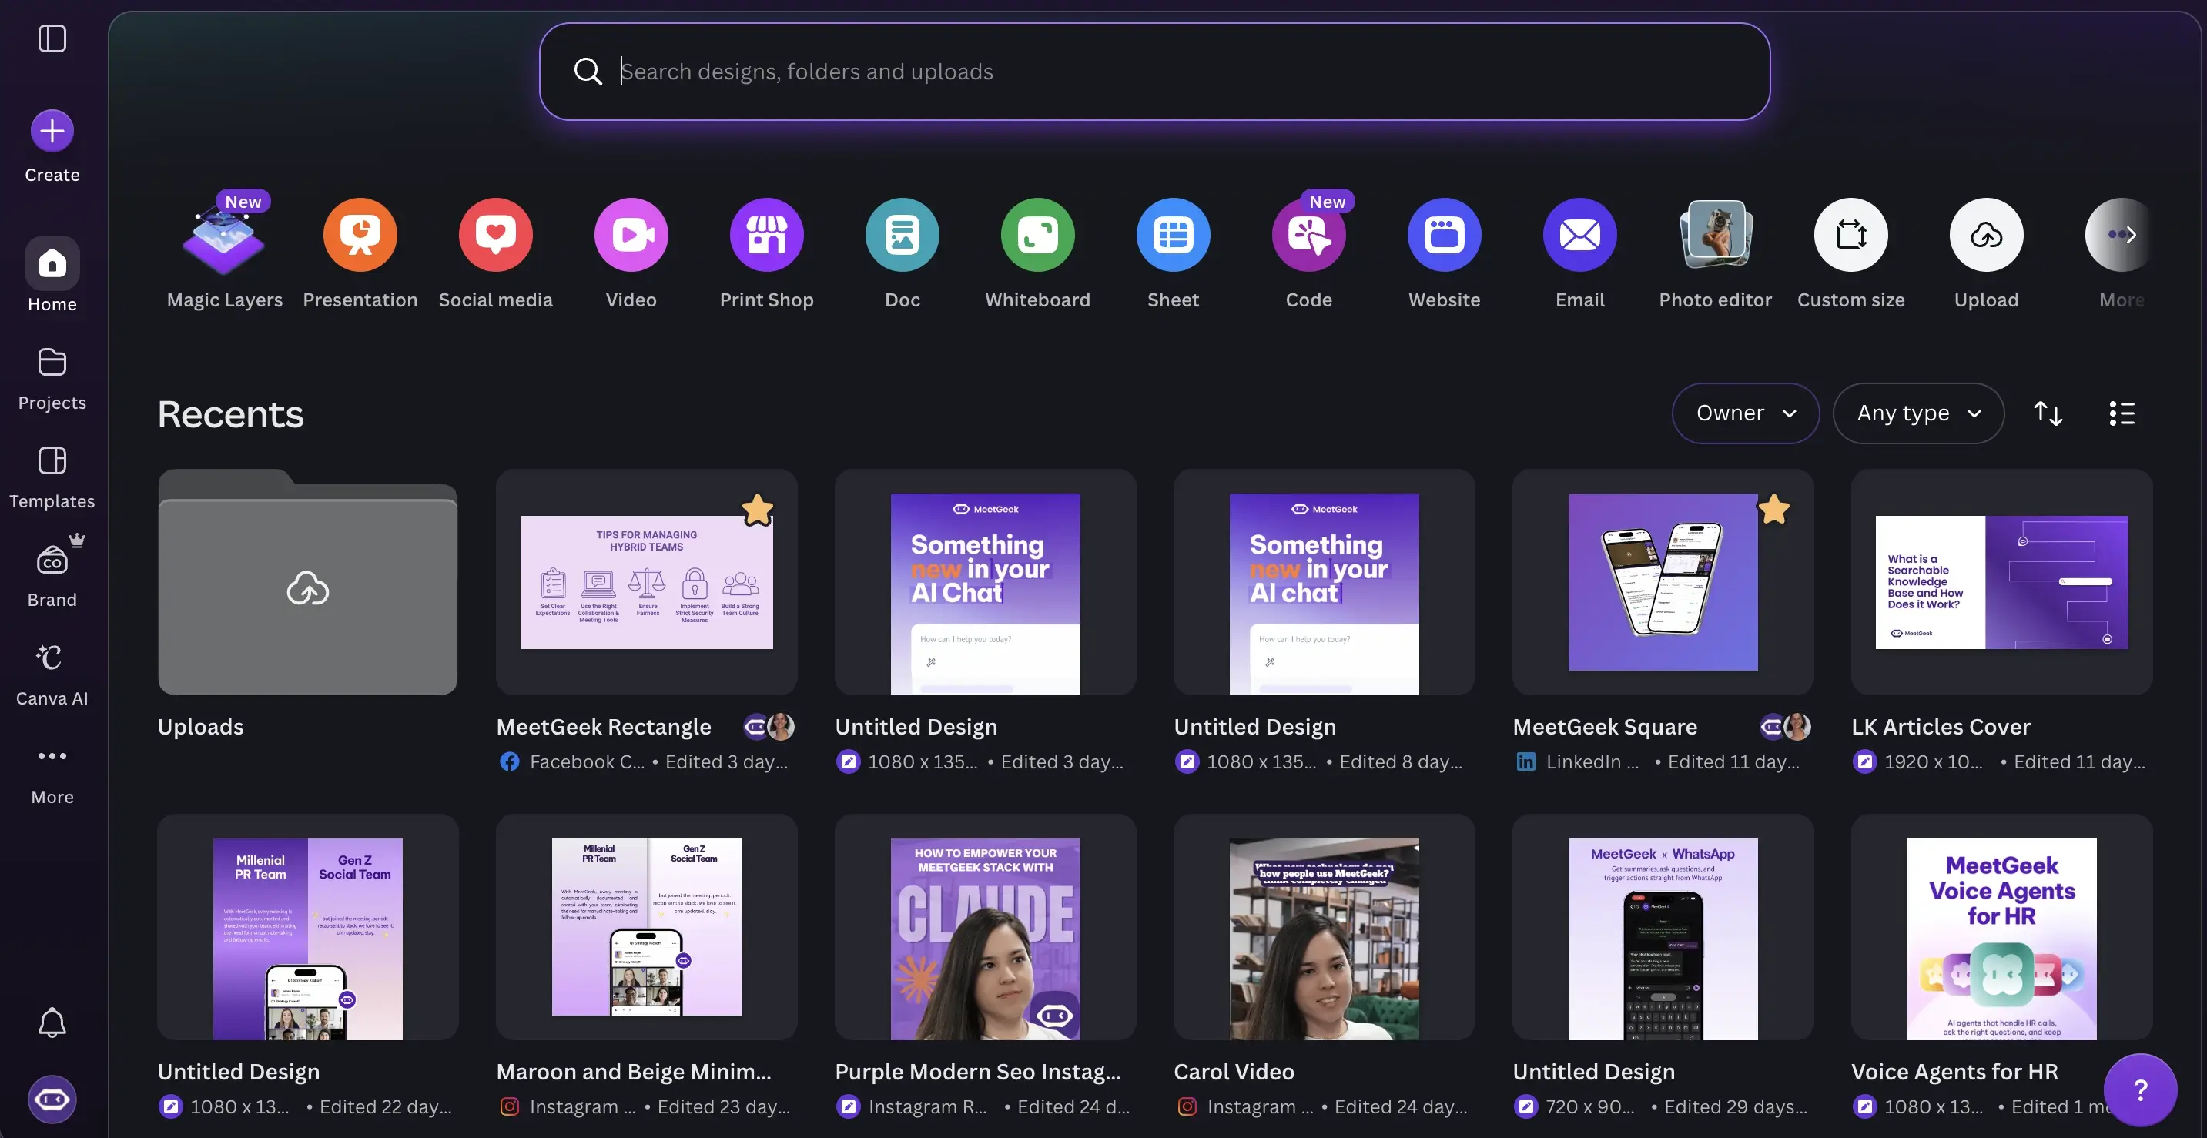This screenshot has height=1138, width=2207.
Task: Expand the Owner filter dropdown
Action: tap(1745, 413)
